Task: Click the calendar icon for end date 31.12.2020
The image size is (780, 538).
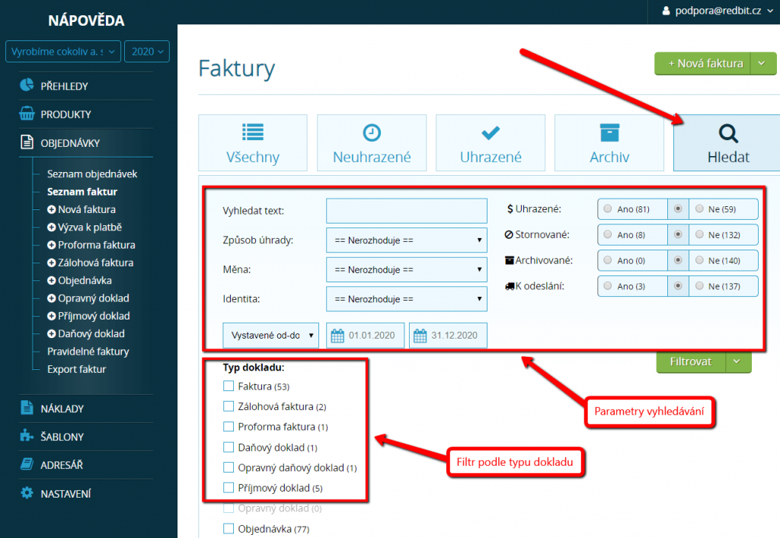Action: [x=420, y=336]
